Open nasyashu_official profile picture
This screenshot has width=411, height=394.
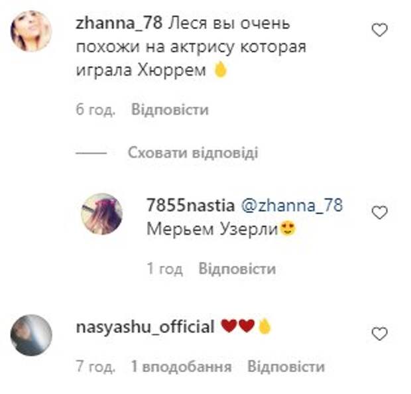[31, 335]
